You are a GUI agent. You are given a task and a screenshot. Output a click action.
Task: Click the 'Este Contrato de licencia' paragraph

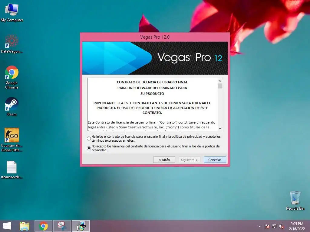(151, 126)
